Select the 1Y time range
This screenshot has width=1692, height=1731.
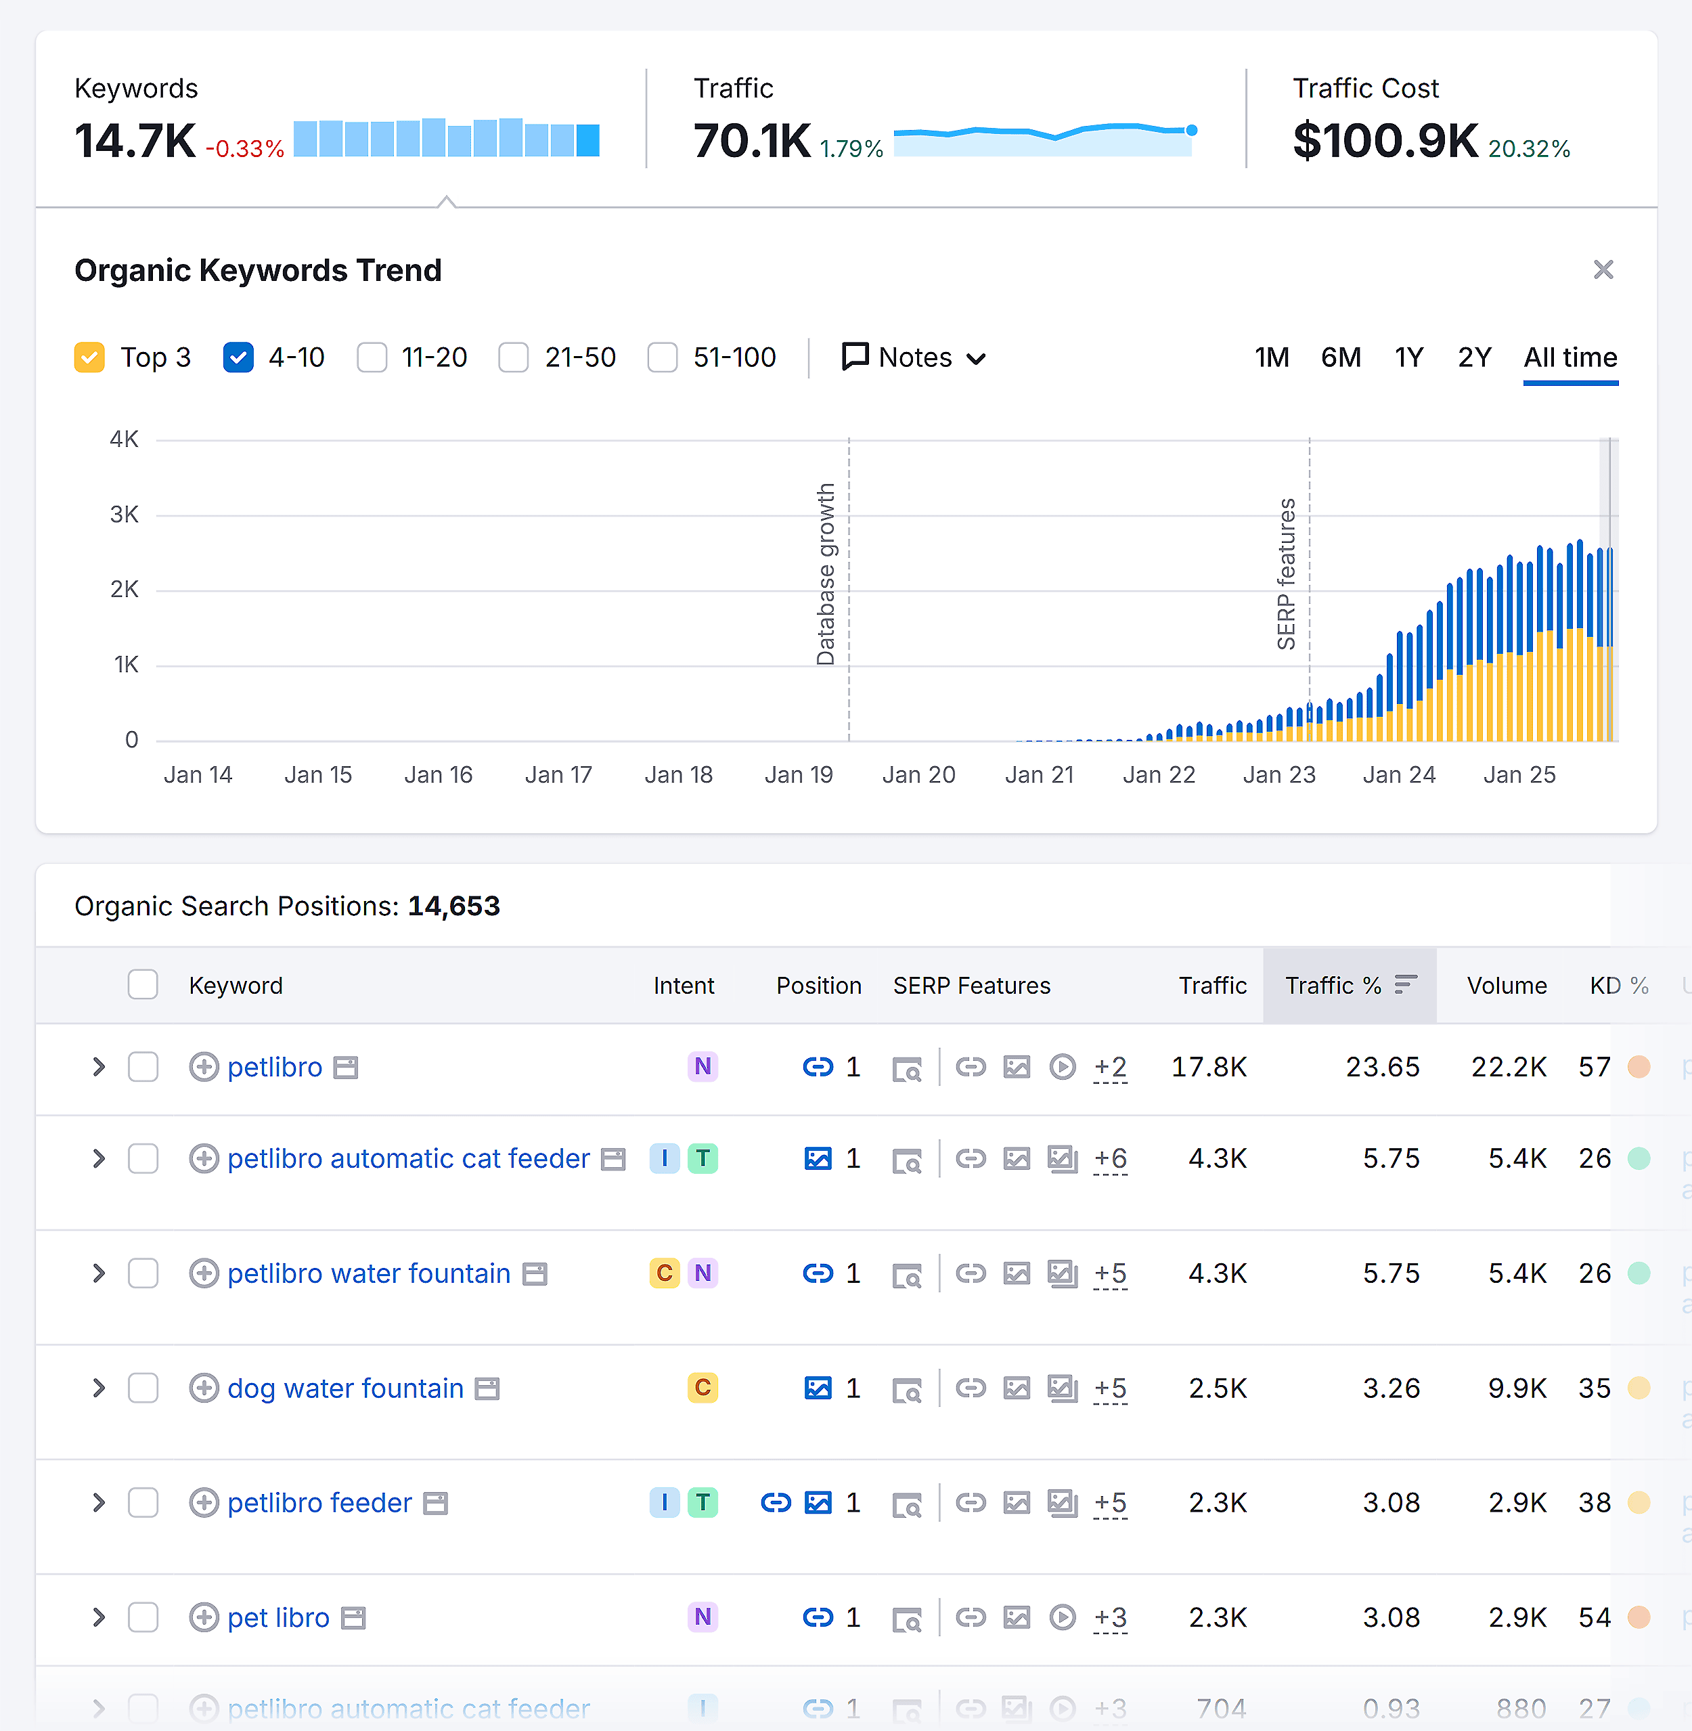pyautogui.click(x=1408, y=357)
